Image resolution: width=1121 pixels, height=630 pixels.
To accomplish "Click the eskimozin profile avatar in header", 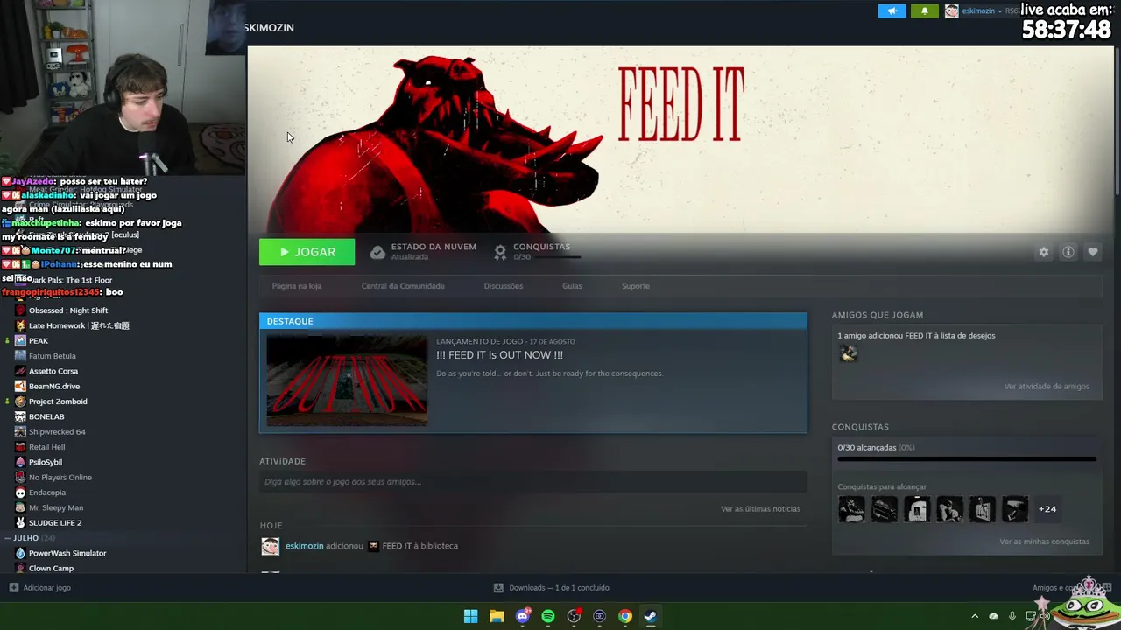I will click(951, 11).
